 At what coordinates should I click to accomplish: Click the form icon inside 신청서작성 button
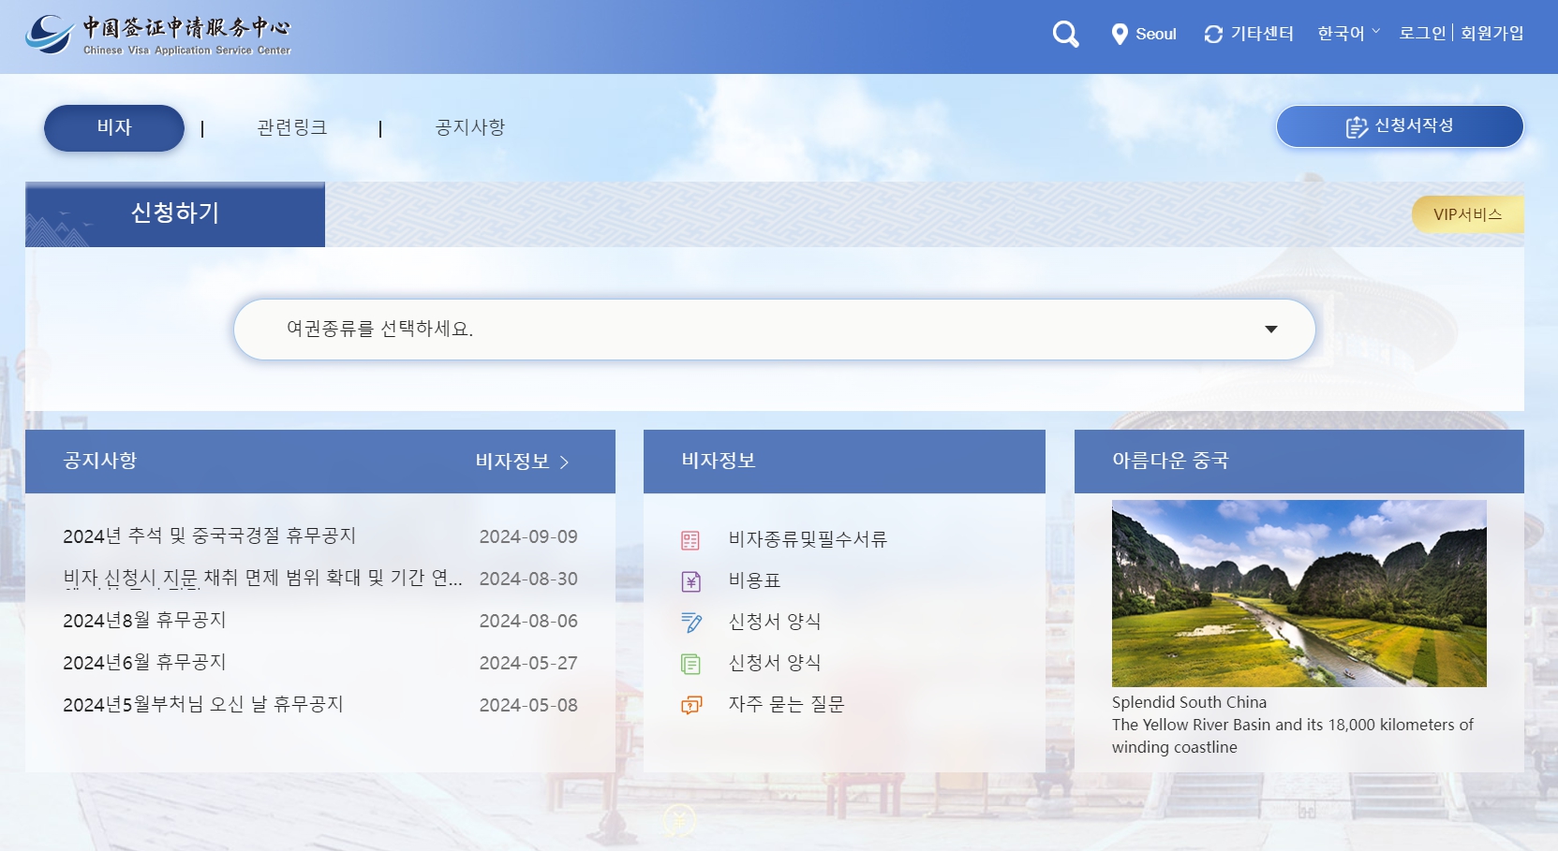tap(1356, 128)
